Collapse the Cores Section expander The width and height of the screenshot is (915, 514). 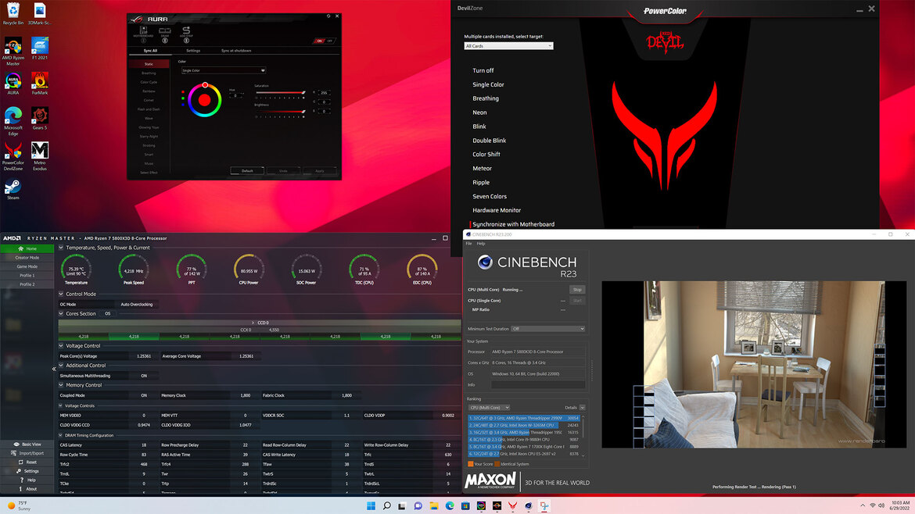[61, 313]
